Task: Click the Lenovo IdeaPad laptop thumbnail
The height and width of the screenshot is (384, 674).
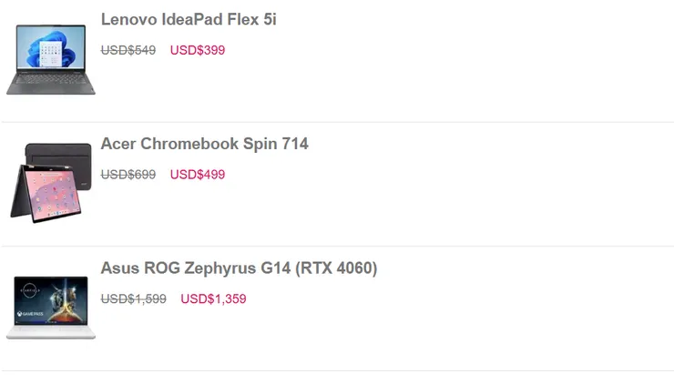Action: click(51, 59)
